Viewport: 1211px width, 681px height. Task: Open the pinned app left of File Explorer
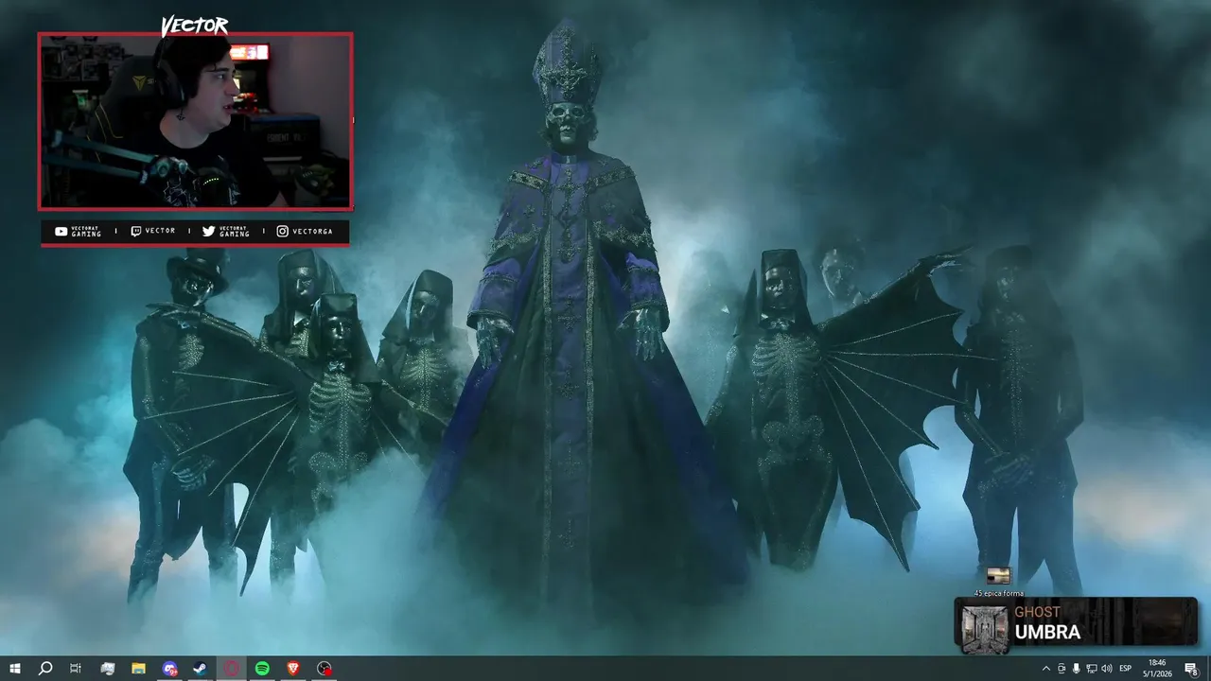[x=107, y=669]
